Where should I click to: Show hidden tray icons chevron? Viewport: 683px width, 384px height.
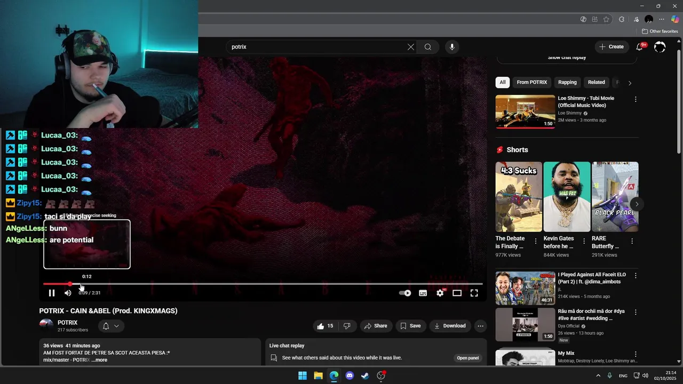click(x=598, y=375)
